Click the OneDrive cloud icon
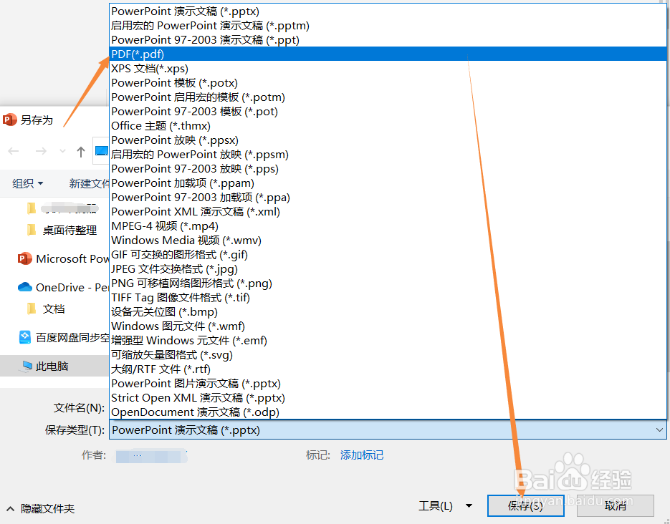 [x=25, y=287]
